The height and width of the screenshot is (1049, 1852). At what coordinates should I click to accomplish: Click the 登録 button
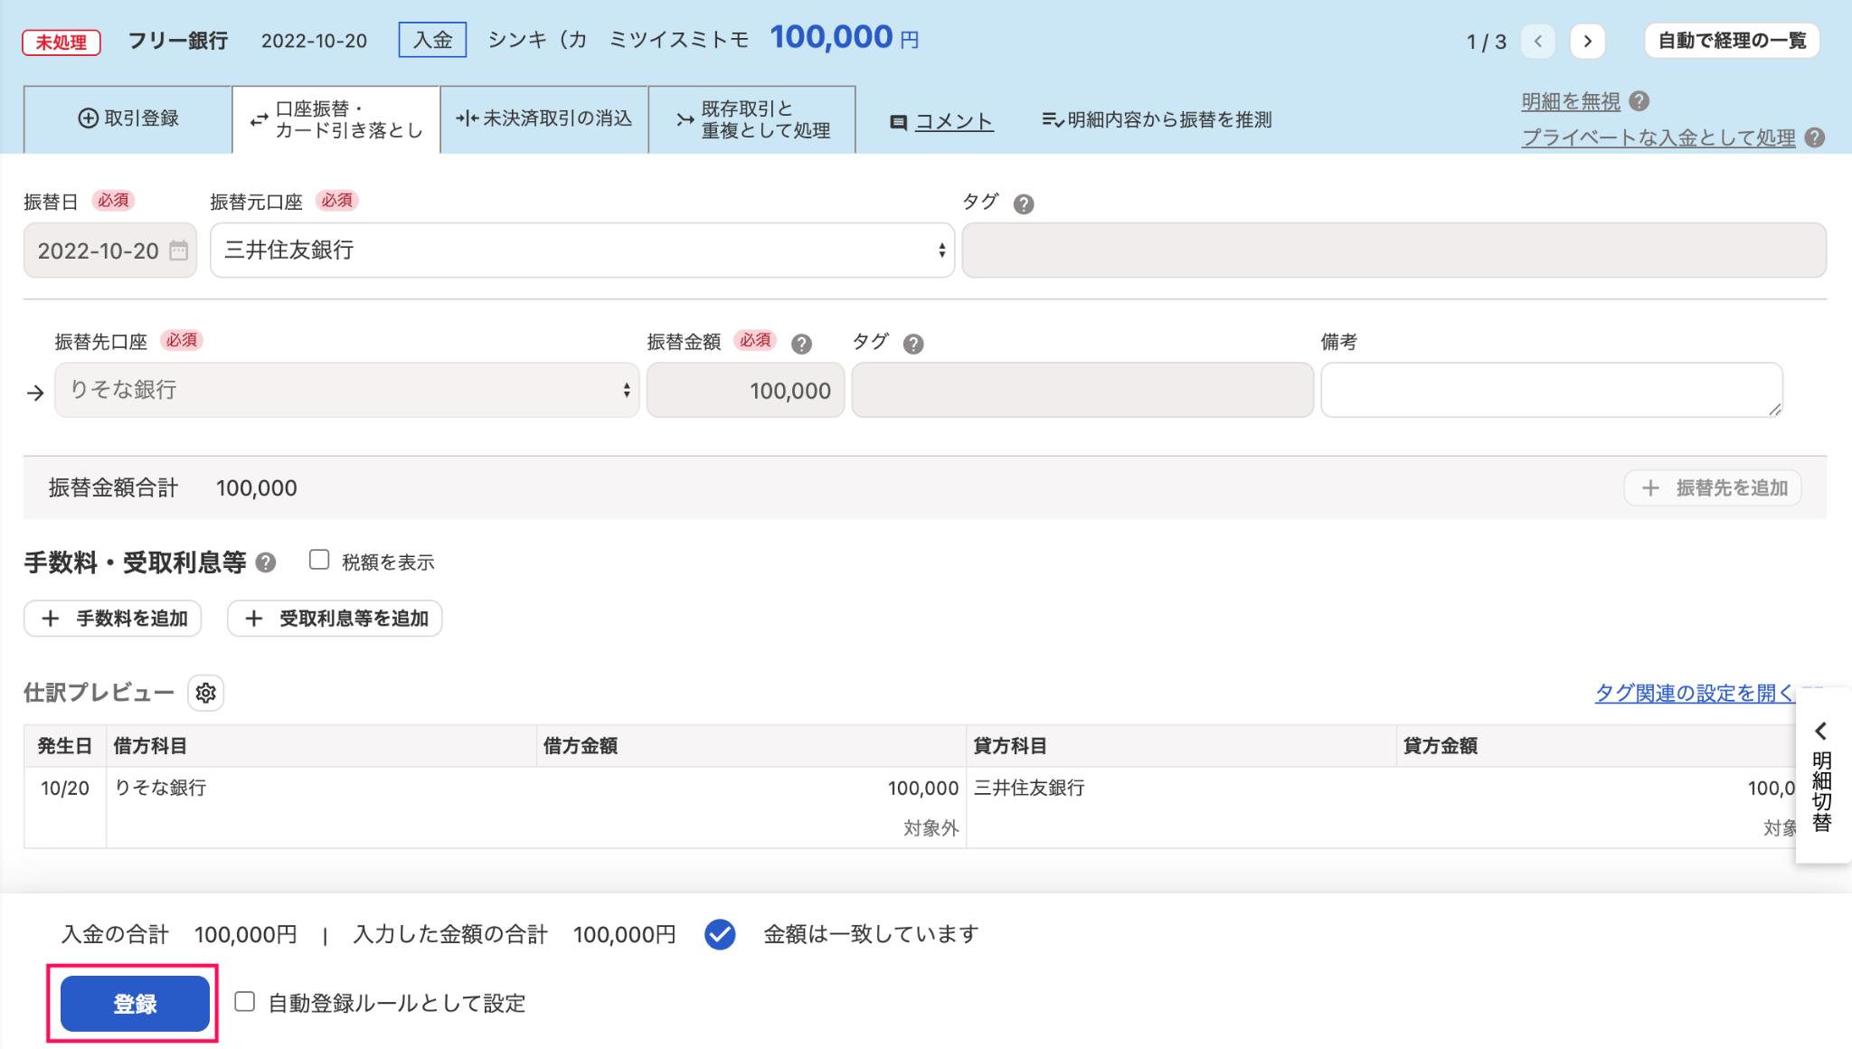(135, 1004)
